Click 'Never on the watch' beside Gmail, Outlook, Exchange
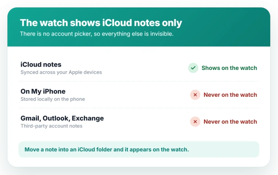The image size is (278, 175). [230, 122]
